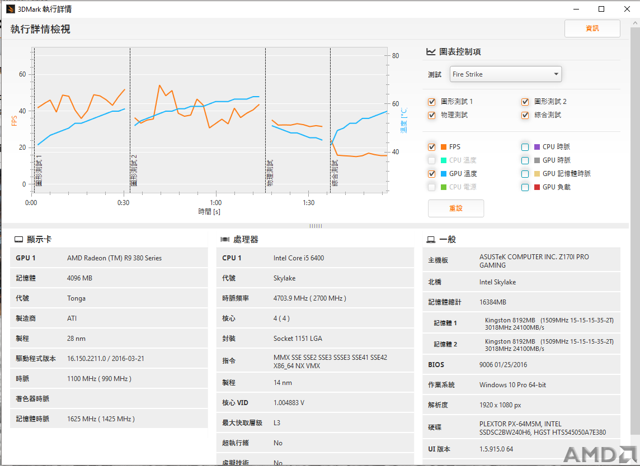Uncheck the 圖形測試 2 checkbox
This screenshot has height=466, width=640.
pyautogui.click(x=525, y=102)
